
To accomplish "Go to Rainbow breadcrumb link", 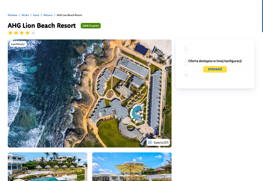I will 12,15.
